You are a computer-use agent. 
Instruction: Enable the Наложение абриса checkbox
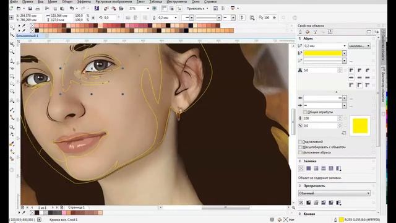pos(300,152)
